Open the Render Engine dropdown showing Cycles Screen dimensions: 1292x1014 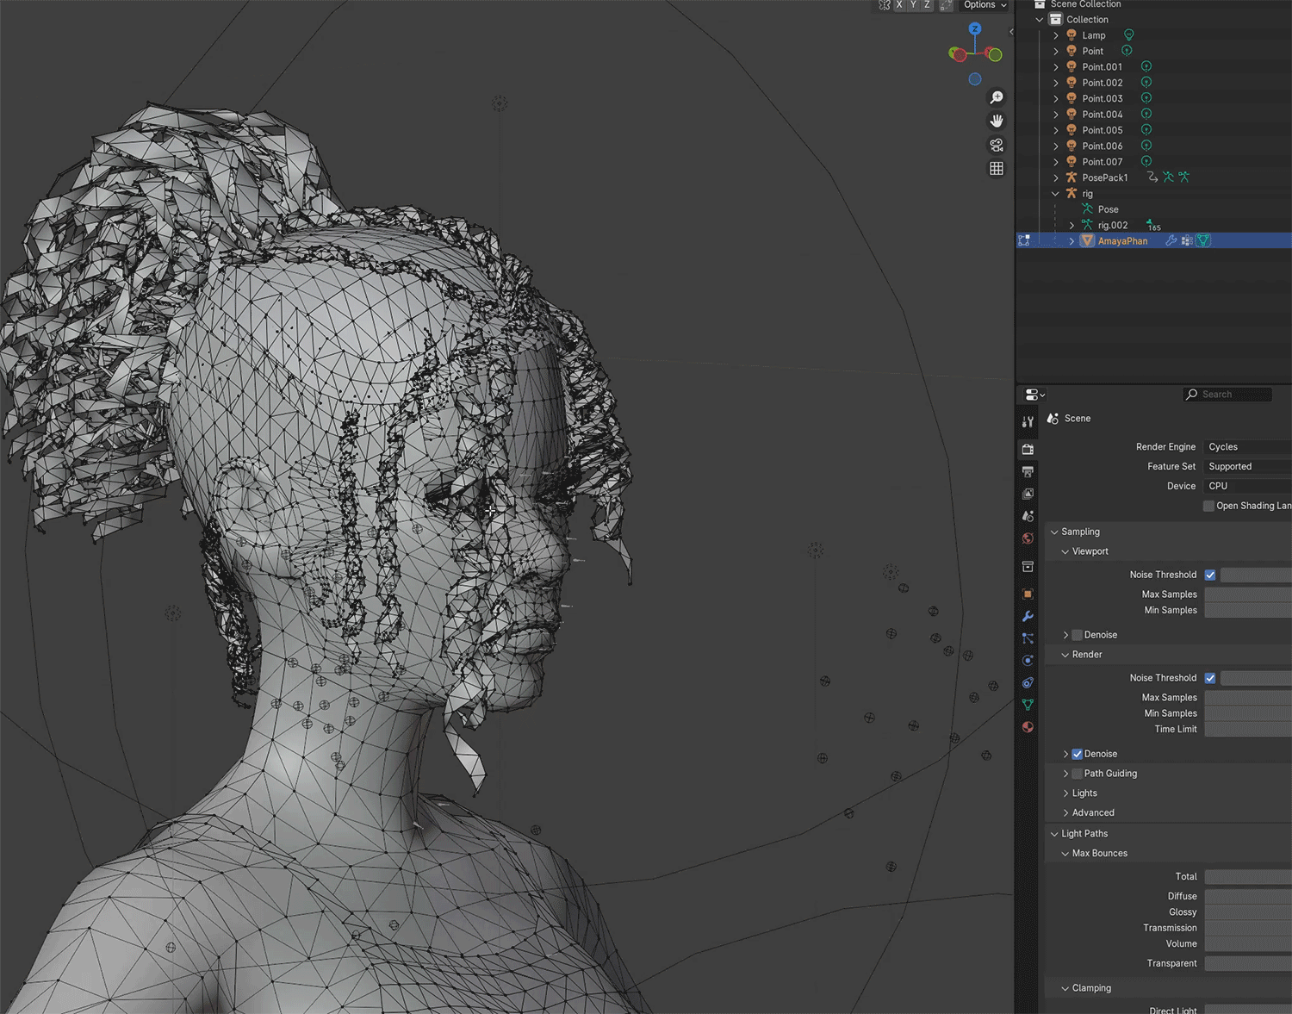[x=1246, y=447]
